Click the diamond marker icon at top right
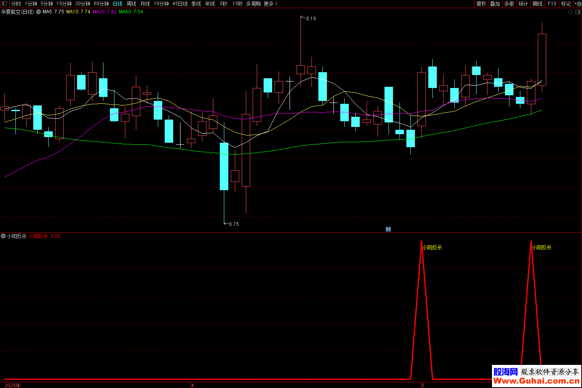582x388 pixels. click(570, 12)
